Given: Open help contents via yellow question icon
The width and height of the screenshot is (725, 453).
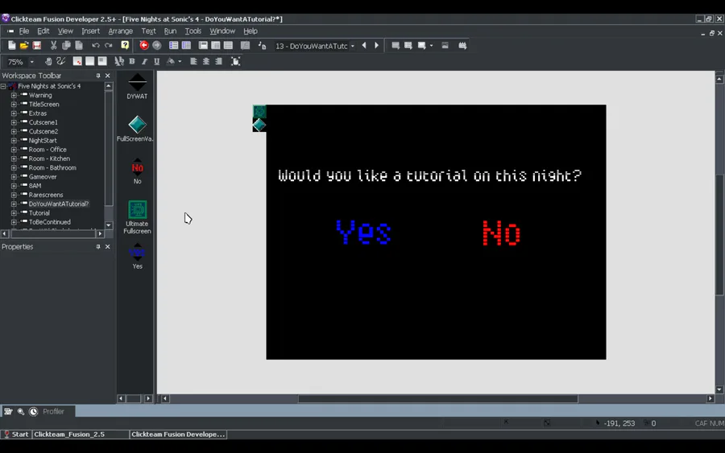Looking at the screenshot, I should click(125, 45).
